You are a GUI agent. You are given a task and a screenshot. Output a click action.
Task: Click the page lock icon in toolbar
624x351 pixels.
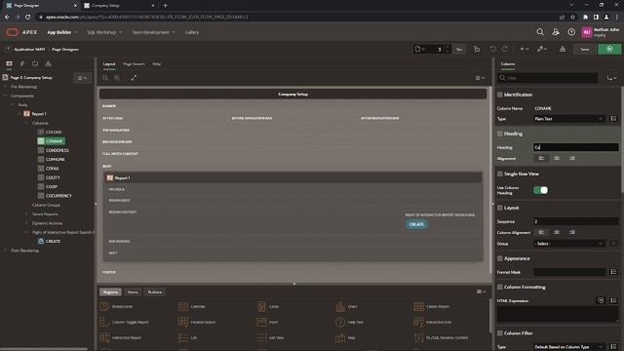pos(477,49)
